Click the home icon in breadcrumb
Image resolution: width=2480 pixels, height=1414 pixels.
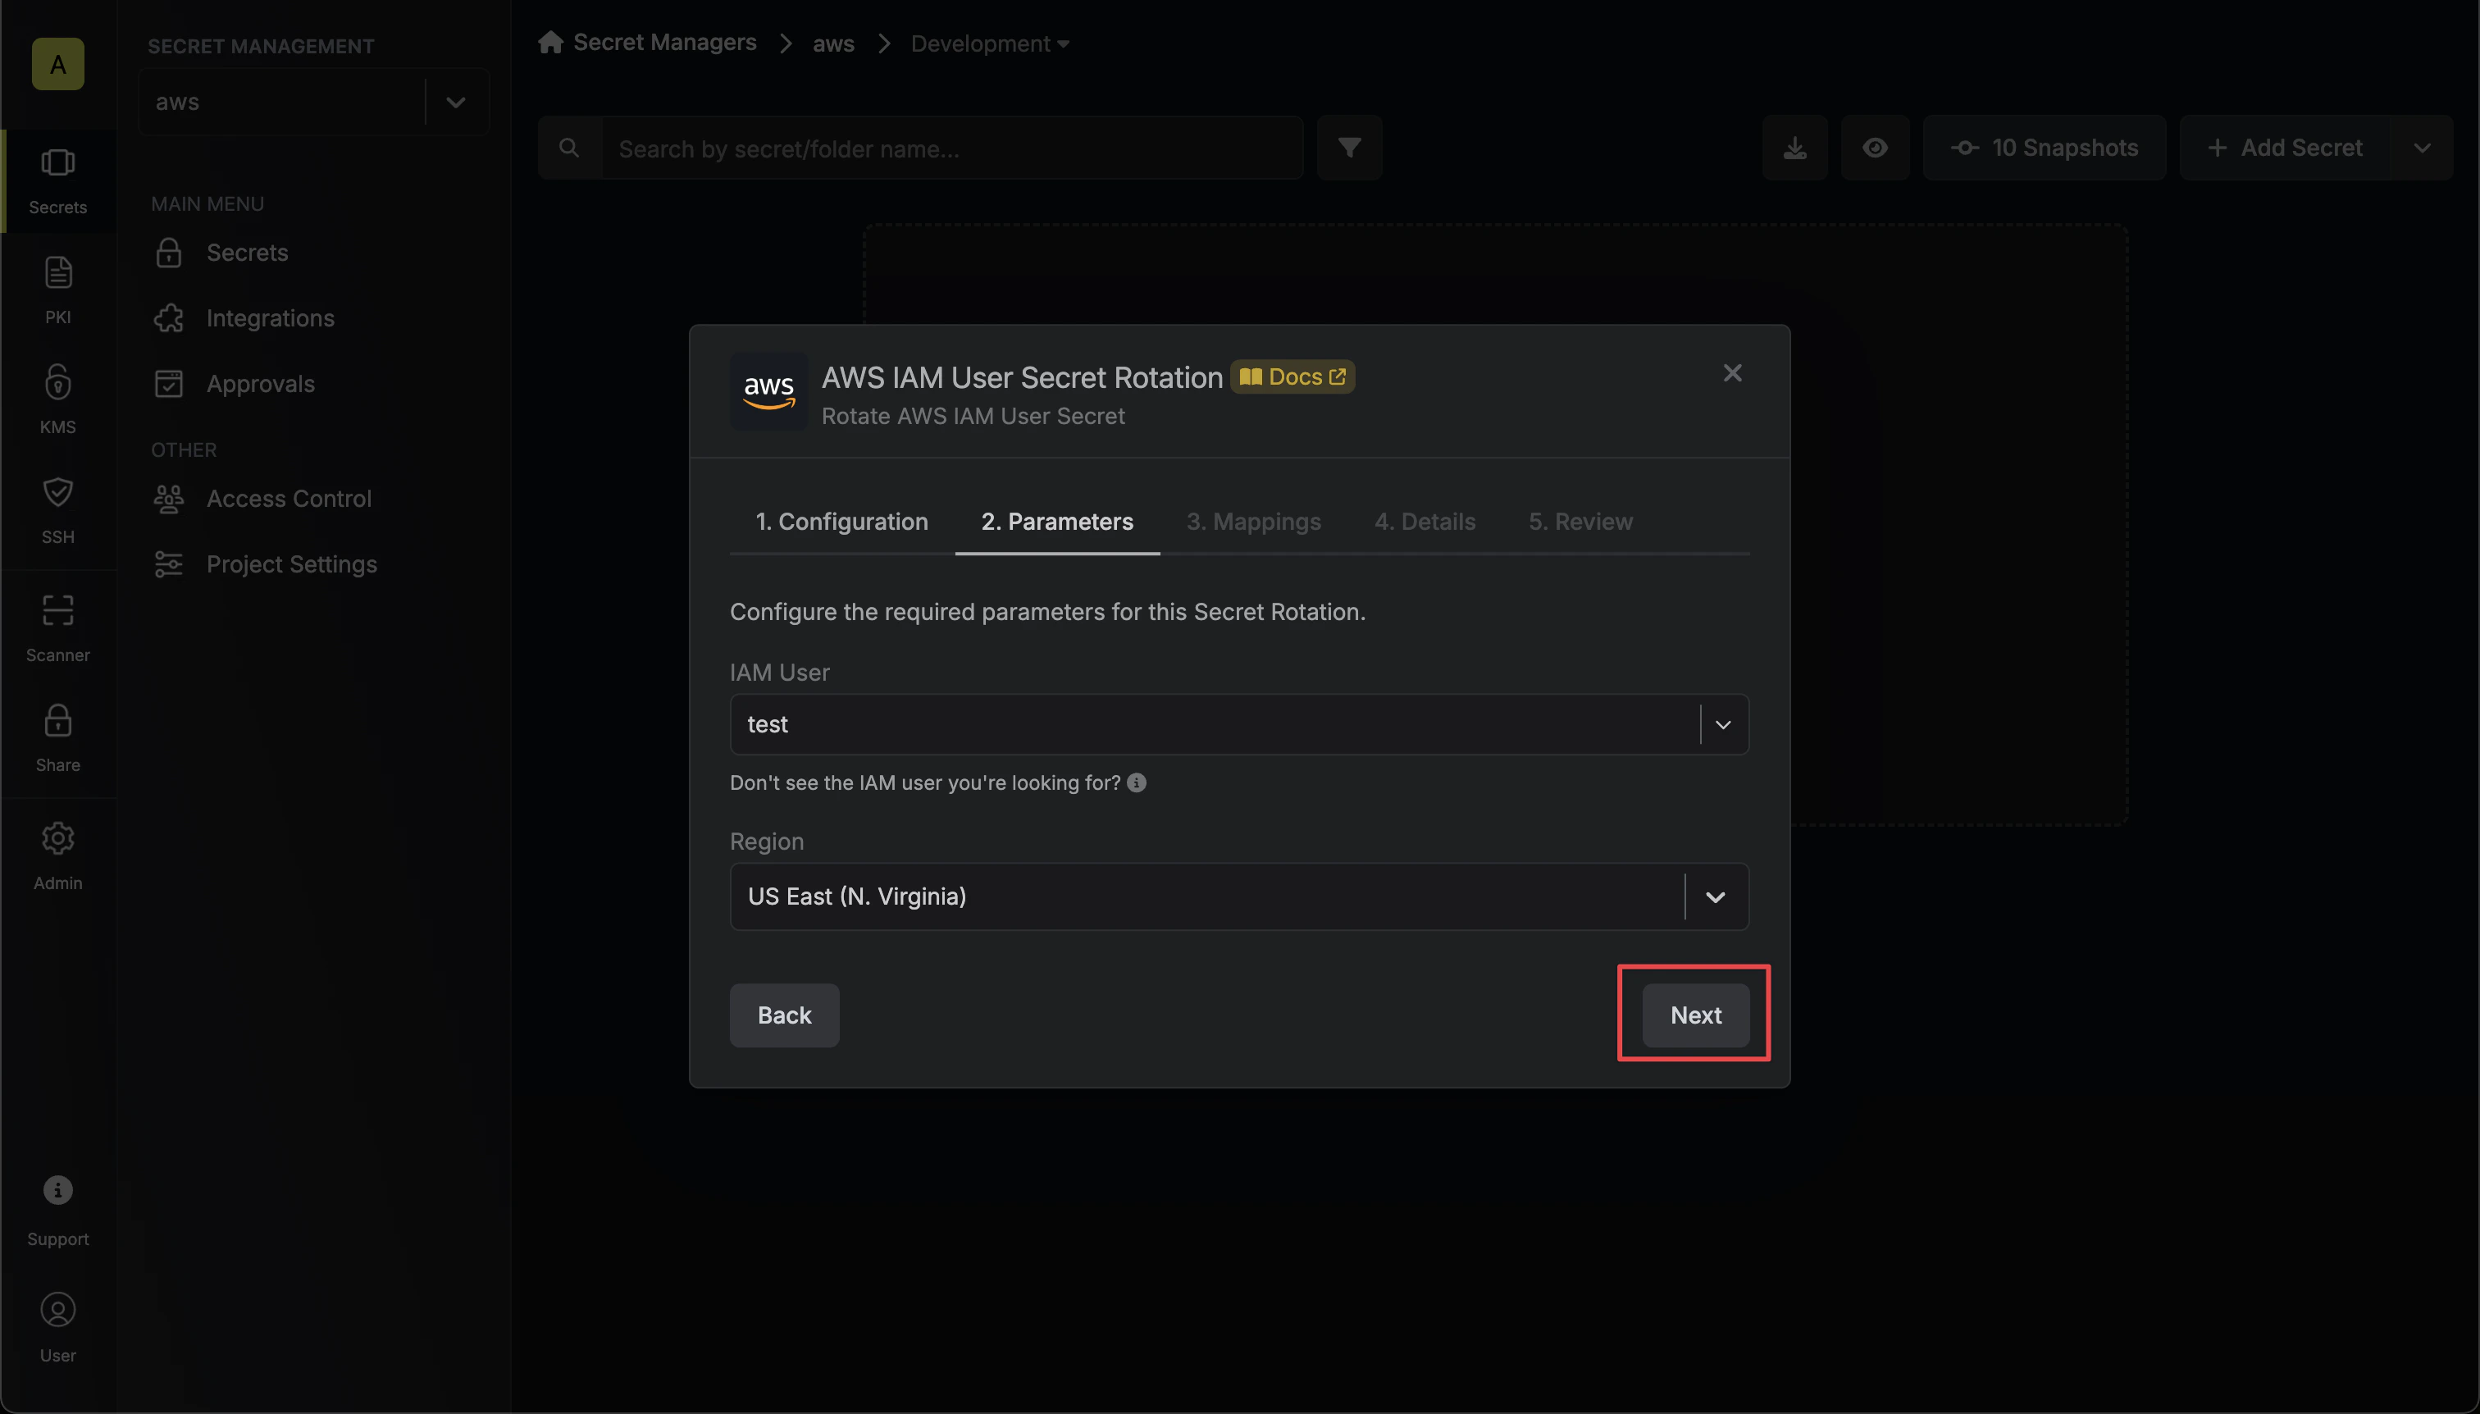(x=550, y=42)
